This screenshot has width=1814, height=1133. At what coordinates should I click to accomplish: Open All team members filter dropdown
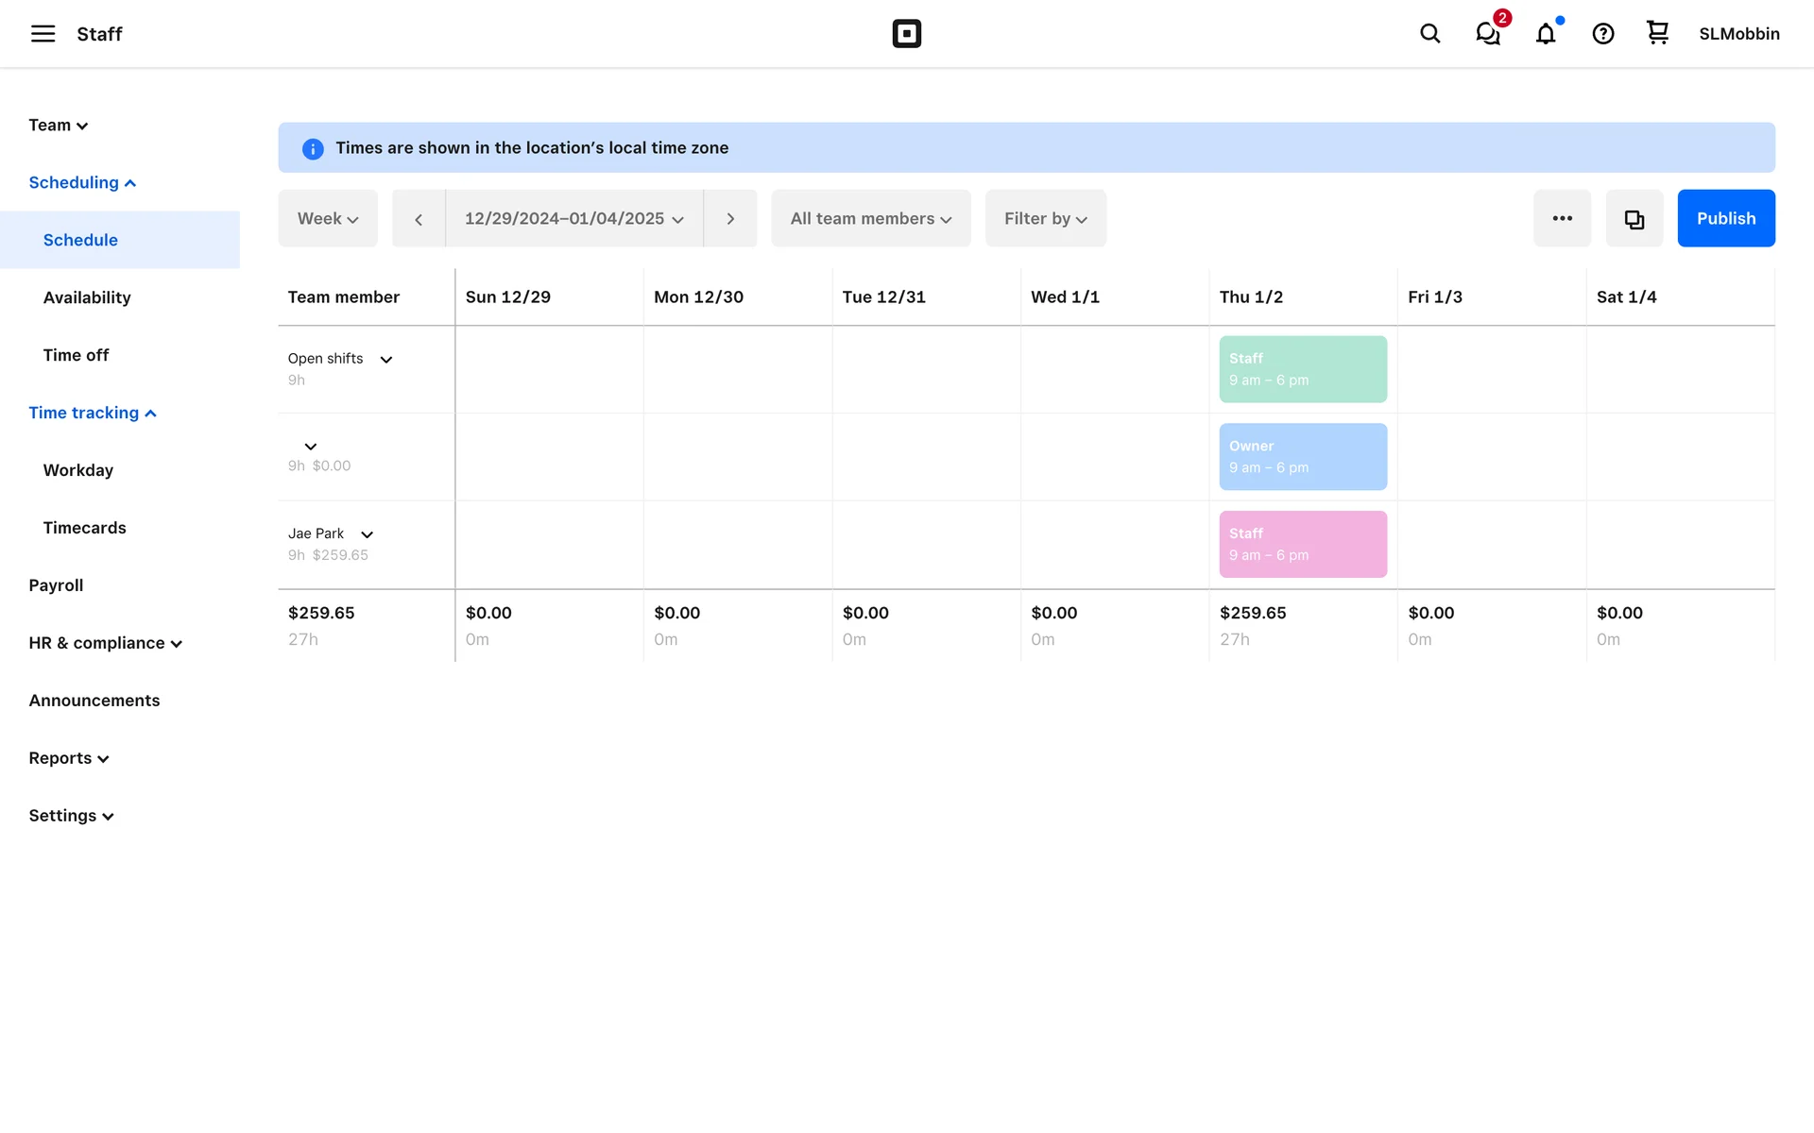870,219
